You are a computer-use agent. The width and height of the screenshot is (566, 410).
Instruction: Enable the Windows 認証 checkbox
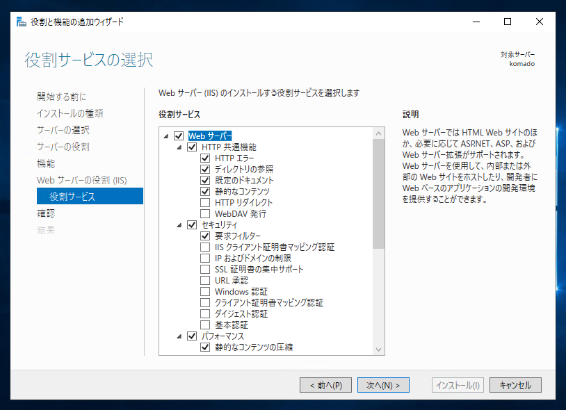pyautogui.click(x=205, y=291)
